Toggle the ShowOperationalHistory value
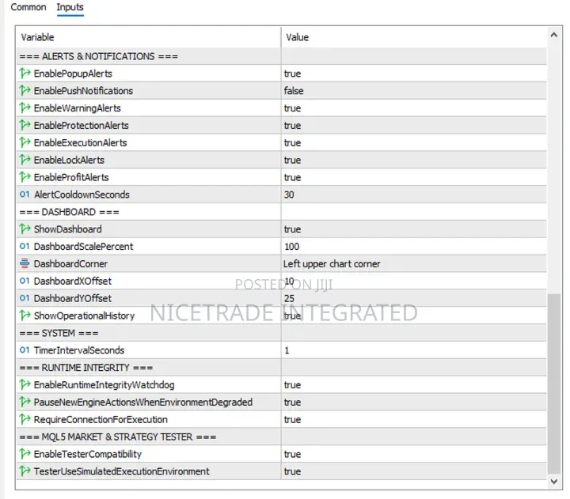Viewport: 570px width, 499px height. coord(414,316)
